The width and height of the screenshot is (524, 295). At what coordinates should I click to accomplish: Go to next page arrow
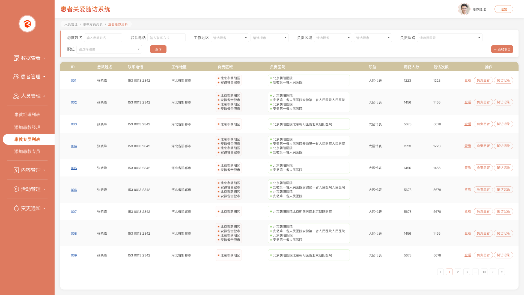[493, 272]
